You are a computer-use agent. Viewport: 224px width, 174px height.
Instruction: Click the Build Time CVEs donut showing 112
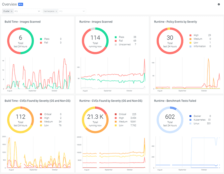coord(20,120)
